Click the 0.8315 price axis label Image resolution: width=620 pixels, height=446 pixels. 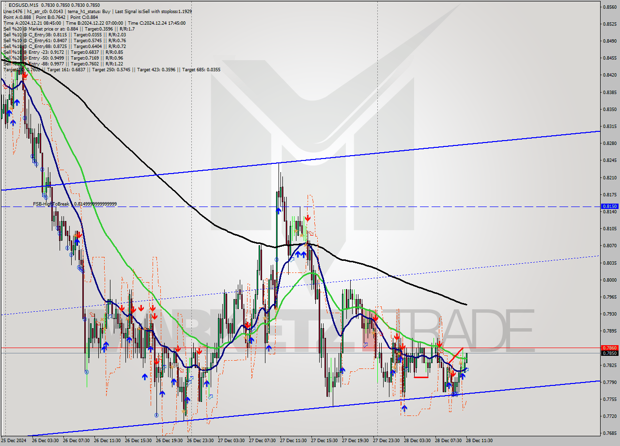(x=610, y=126)
